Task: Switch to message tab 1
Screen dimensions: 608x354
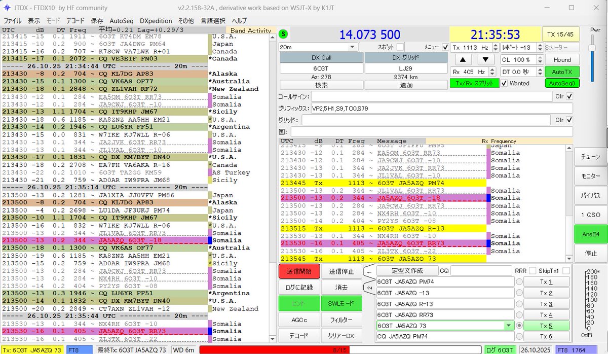Action: 368,272
